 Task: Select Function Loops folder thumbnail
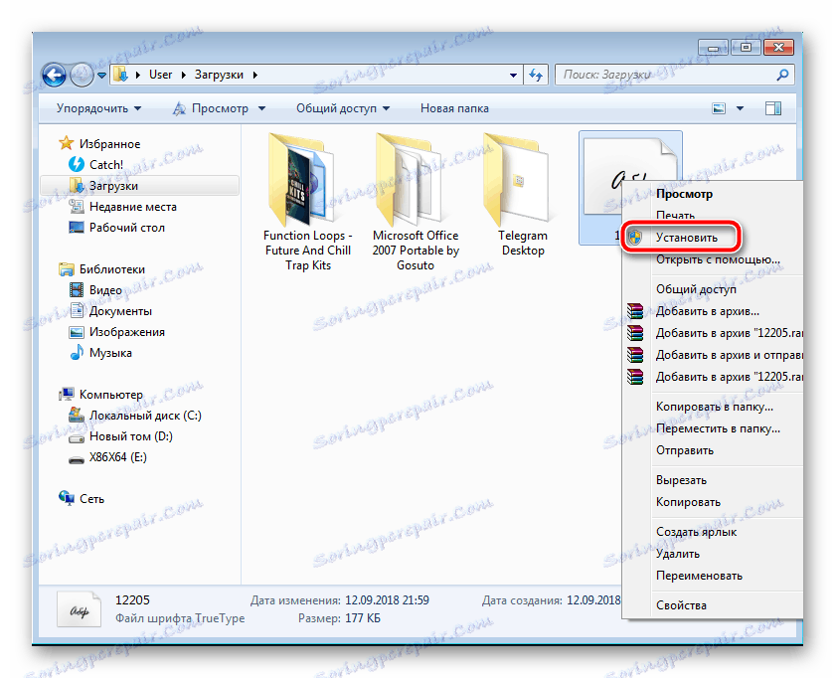pyautogui.click(x=307, y=191)
